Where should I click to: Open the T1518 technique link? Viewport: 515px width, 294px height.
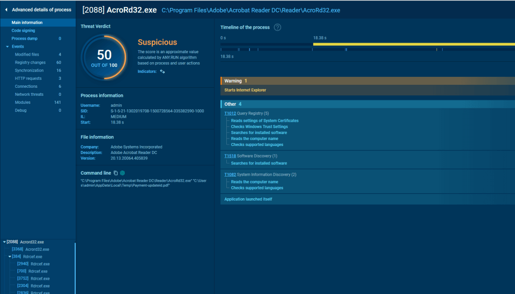point(230,156)
